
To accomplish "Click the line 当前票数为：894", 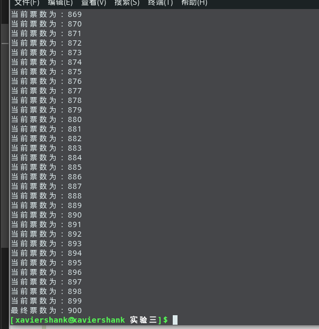I will [46, 253].
